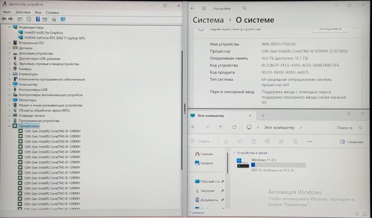372x218 pixels.
Task: Select Контроллеры запоминающих устройств category
Action: 51,95
